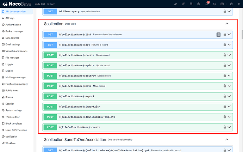
Task: Open the user profile icon
Action: (239, 4)
